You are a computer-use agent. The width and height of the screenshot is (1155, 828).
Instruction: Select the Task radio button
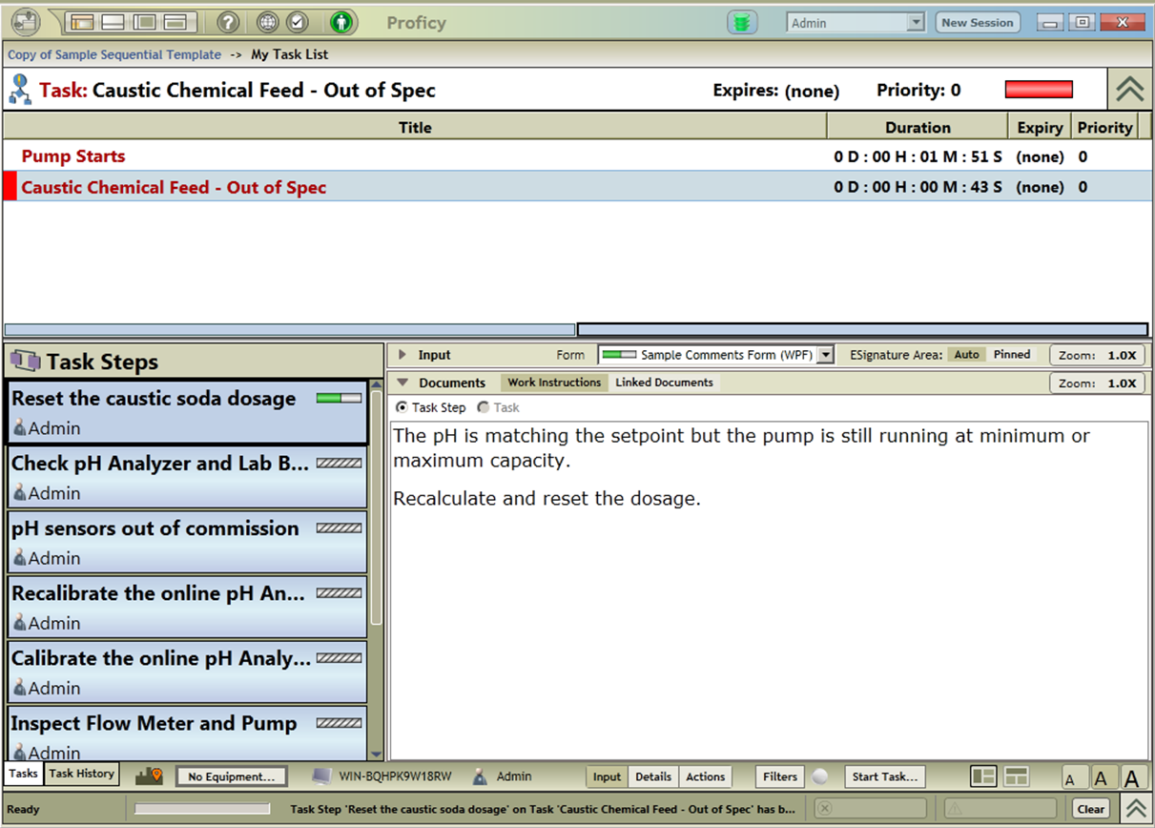pyautogui.click(x=484, y=407)
